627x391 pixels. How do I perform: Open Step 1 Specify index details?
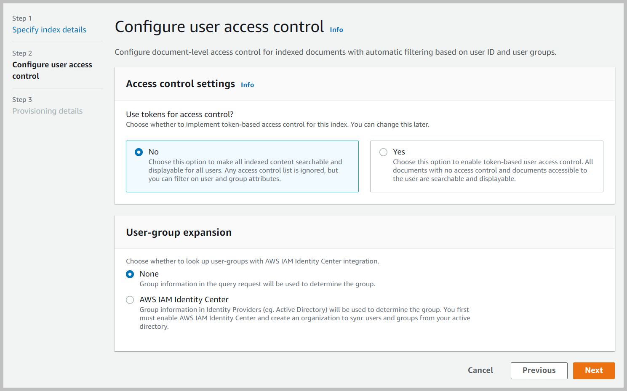[49, 29]
